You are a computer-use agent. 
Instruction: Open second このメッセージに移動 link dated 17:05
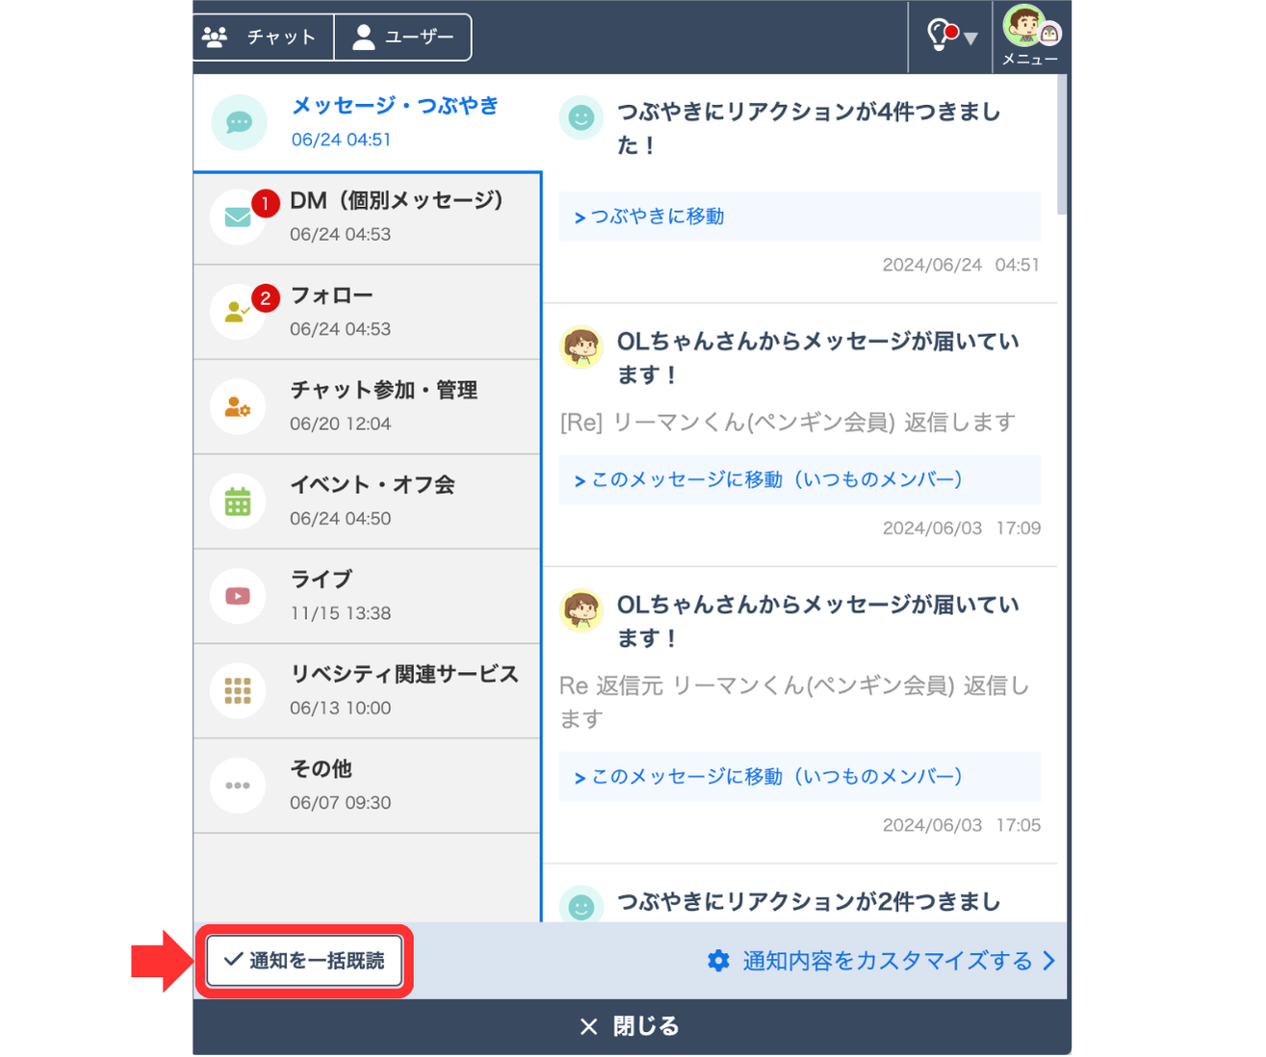click(776, 777)
